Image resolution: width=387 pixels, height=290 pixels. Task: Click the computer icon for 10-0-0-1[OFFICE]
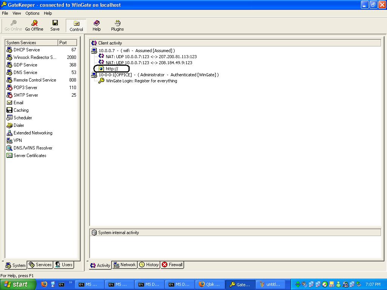coord(94,75)
